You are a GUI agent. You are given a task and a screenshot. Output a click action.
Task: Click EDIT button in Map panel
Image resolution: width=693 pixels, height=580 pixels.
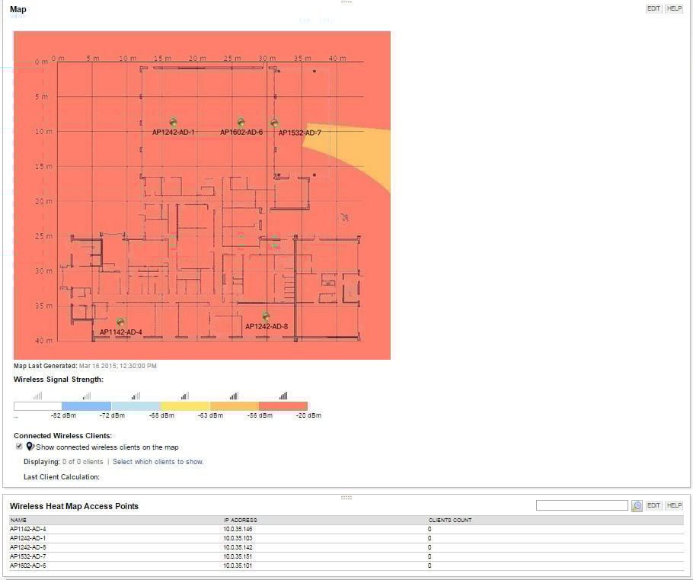(653, 8)
